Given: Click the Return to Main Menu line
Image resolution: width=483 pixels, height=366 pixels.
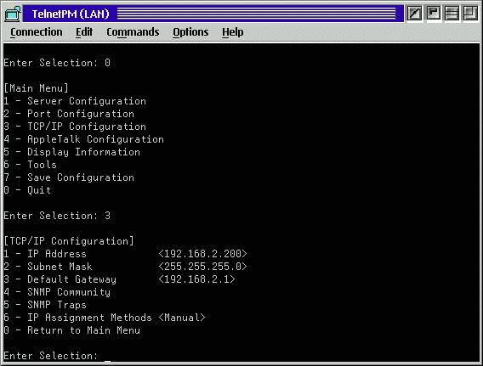Looking at the screenshot, I should click(72, 330).
